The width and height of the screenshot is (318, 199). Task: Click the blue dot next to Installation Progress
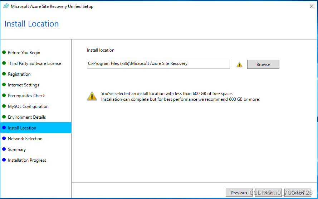4,160
